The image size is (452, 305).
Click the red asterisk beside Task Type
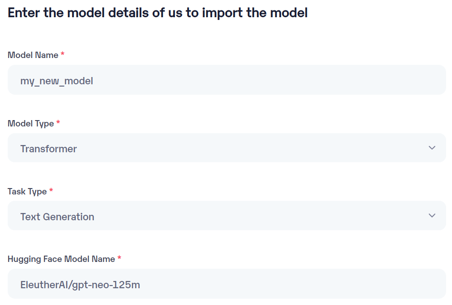pos(51,190)
